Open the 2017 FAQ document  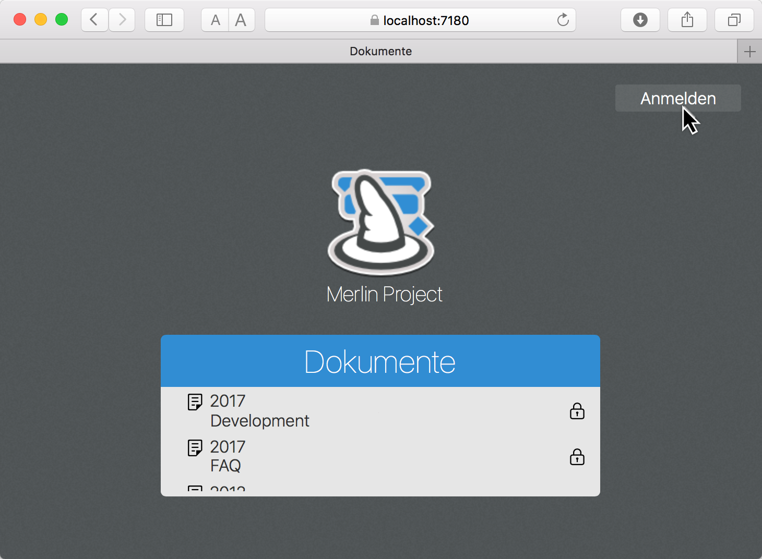(380, 456)
